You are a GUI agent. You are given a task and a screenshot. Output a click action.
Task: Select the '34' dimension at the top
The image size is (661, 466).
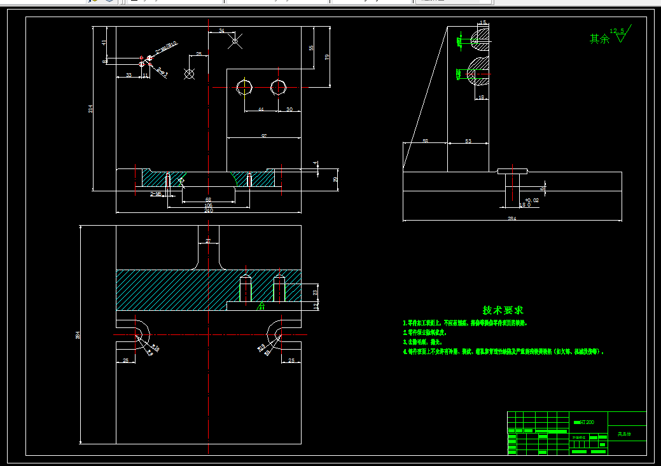222,31
